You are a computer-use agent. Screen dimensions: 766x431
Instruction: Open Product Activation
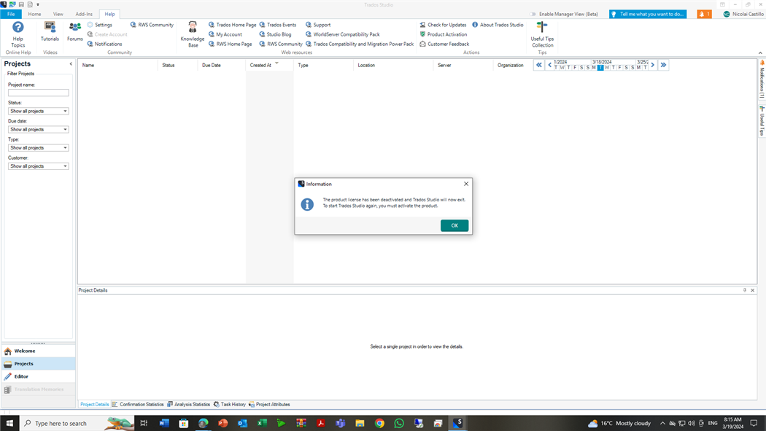point(446,34)
